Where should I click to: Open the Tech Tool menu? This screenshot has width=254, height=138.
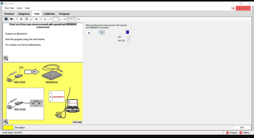coord(9,8)
